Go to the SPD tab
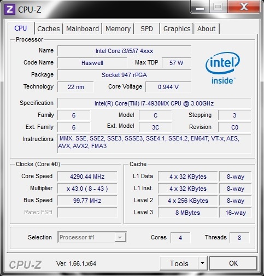This screenshot has height=276, width=264. [146, 28]
